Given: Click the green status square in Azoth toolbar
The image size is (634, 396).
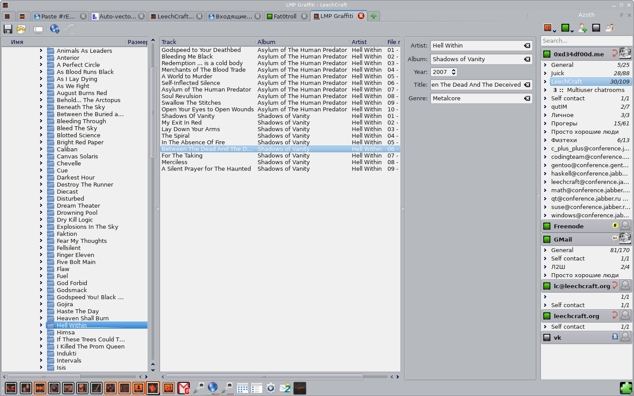Looking at the screenshot, I should click(565, 28).
